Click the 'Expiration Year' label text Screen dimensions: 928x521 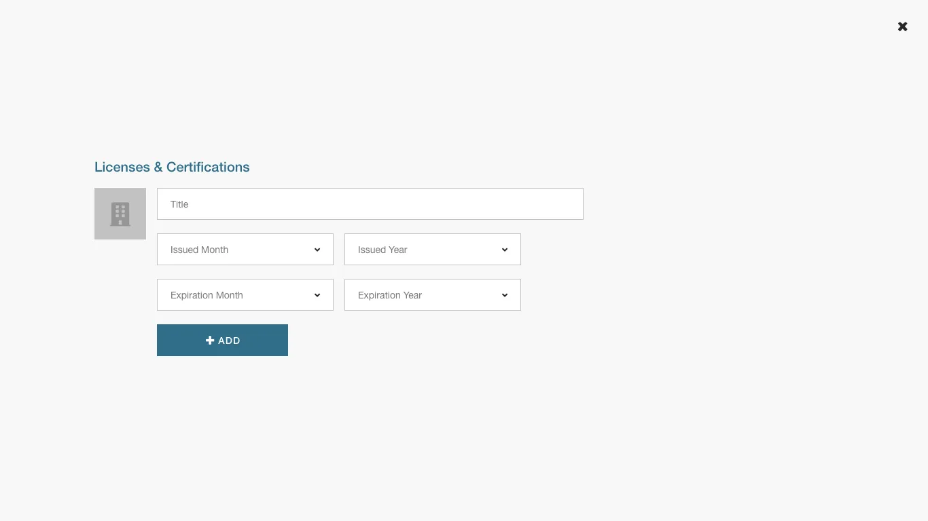click(390, 295)
